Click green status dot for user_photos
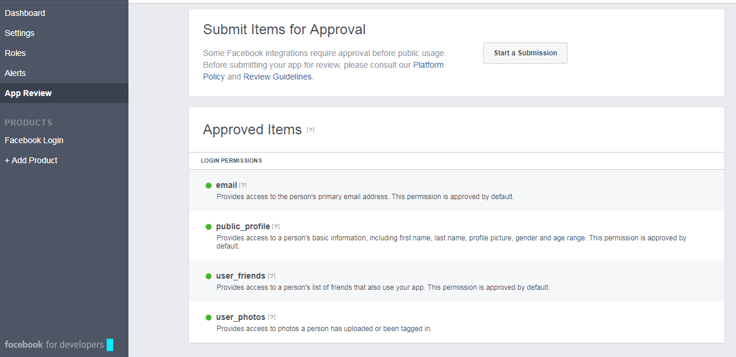736x357 pixels. click(209, 318)
